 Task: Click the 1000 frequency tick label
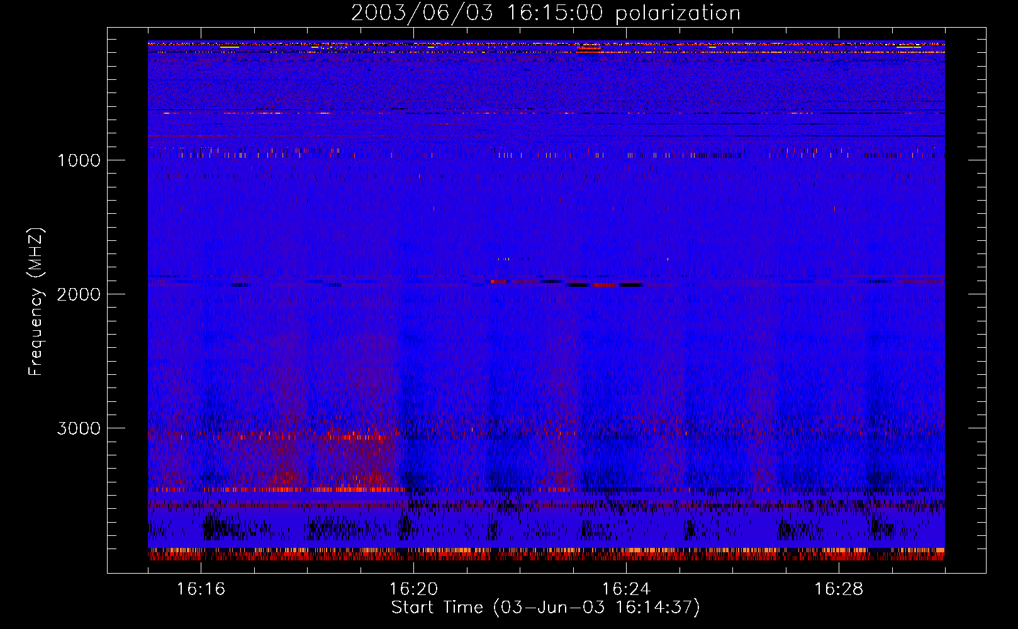tap(79, 160)
